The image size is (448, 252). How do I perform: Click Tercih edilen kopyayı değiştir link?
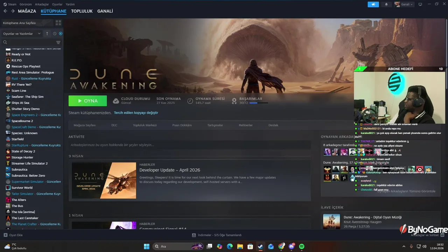click(x=136, y=113)
